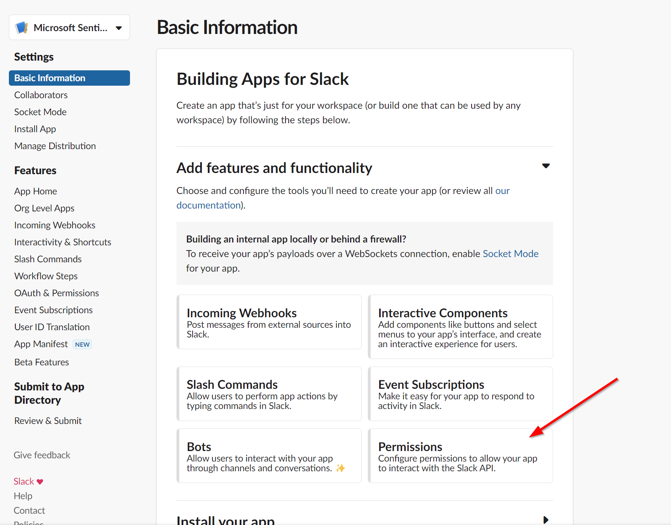671x525 pixels.
Task: Click the sparkle icon on Bots card
Action: point(340,468)
